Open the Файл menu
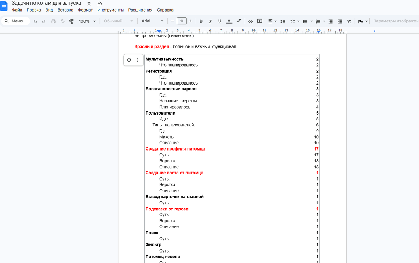This screenshot has height=263, width=419. click(17, 10)
